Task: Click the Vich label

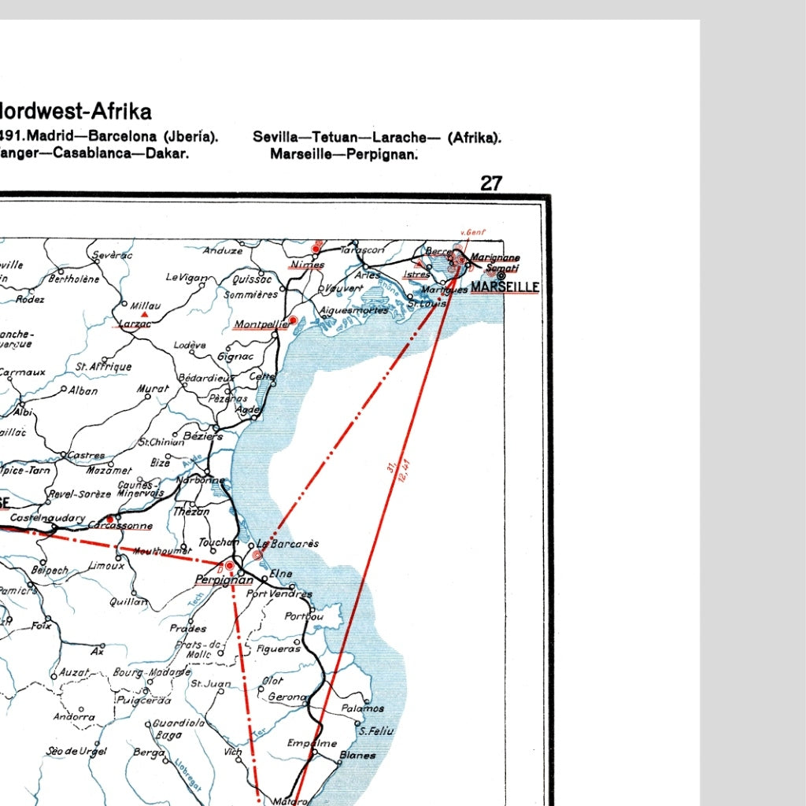Action: point(232,752)
